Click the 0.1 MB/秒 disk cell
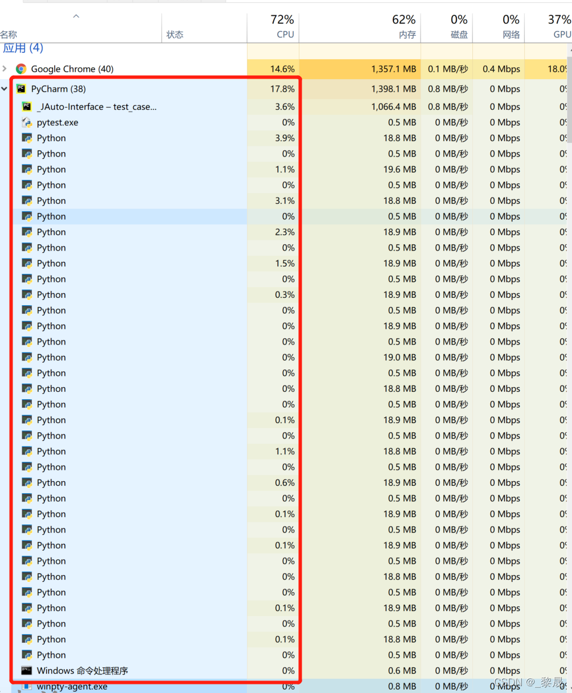 coord(448,69)
